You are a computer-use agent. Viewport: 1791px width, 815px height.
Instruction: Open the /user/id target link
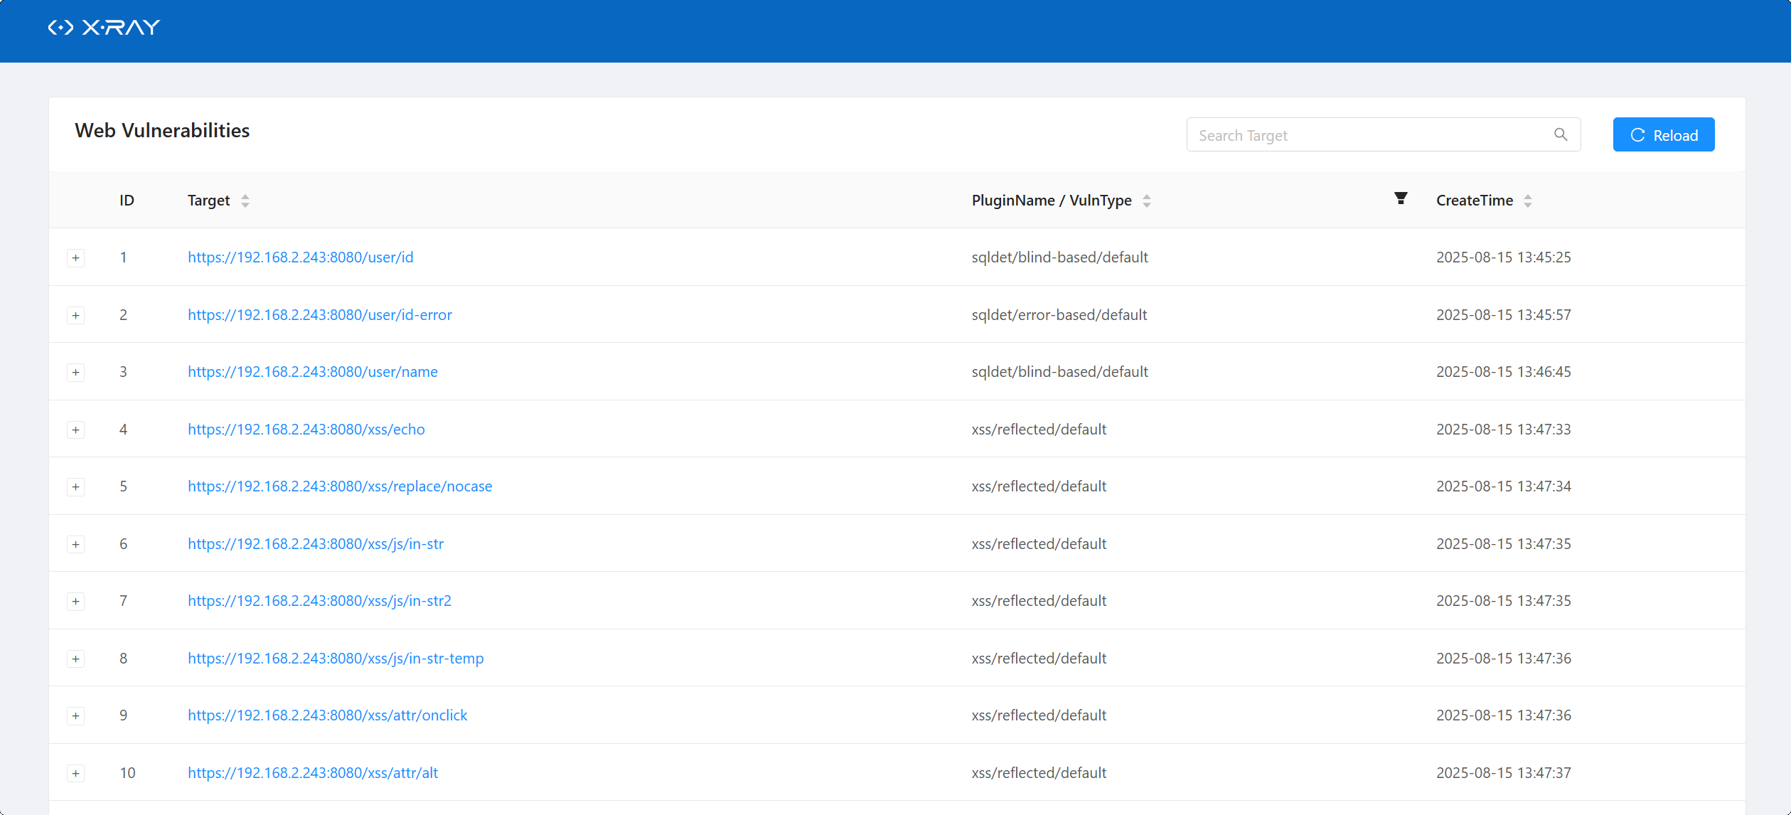tap(300, 257)
